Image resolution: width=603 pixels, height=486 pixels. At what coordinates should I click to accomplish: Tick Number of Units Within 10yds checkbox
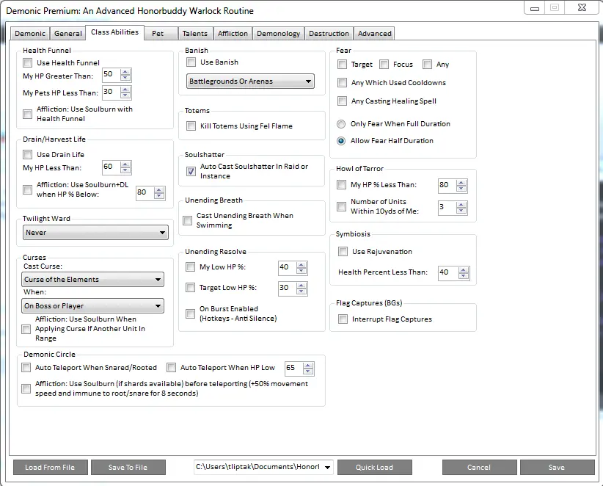coord(341,206)
